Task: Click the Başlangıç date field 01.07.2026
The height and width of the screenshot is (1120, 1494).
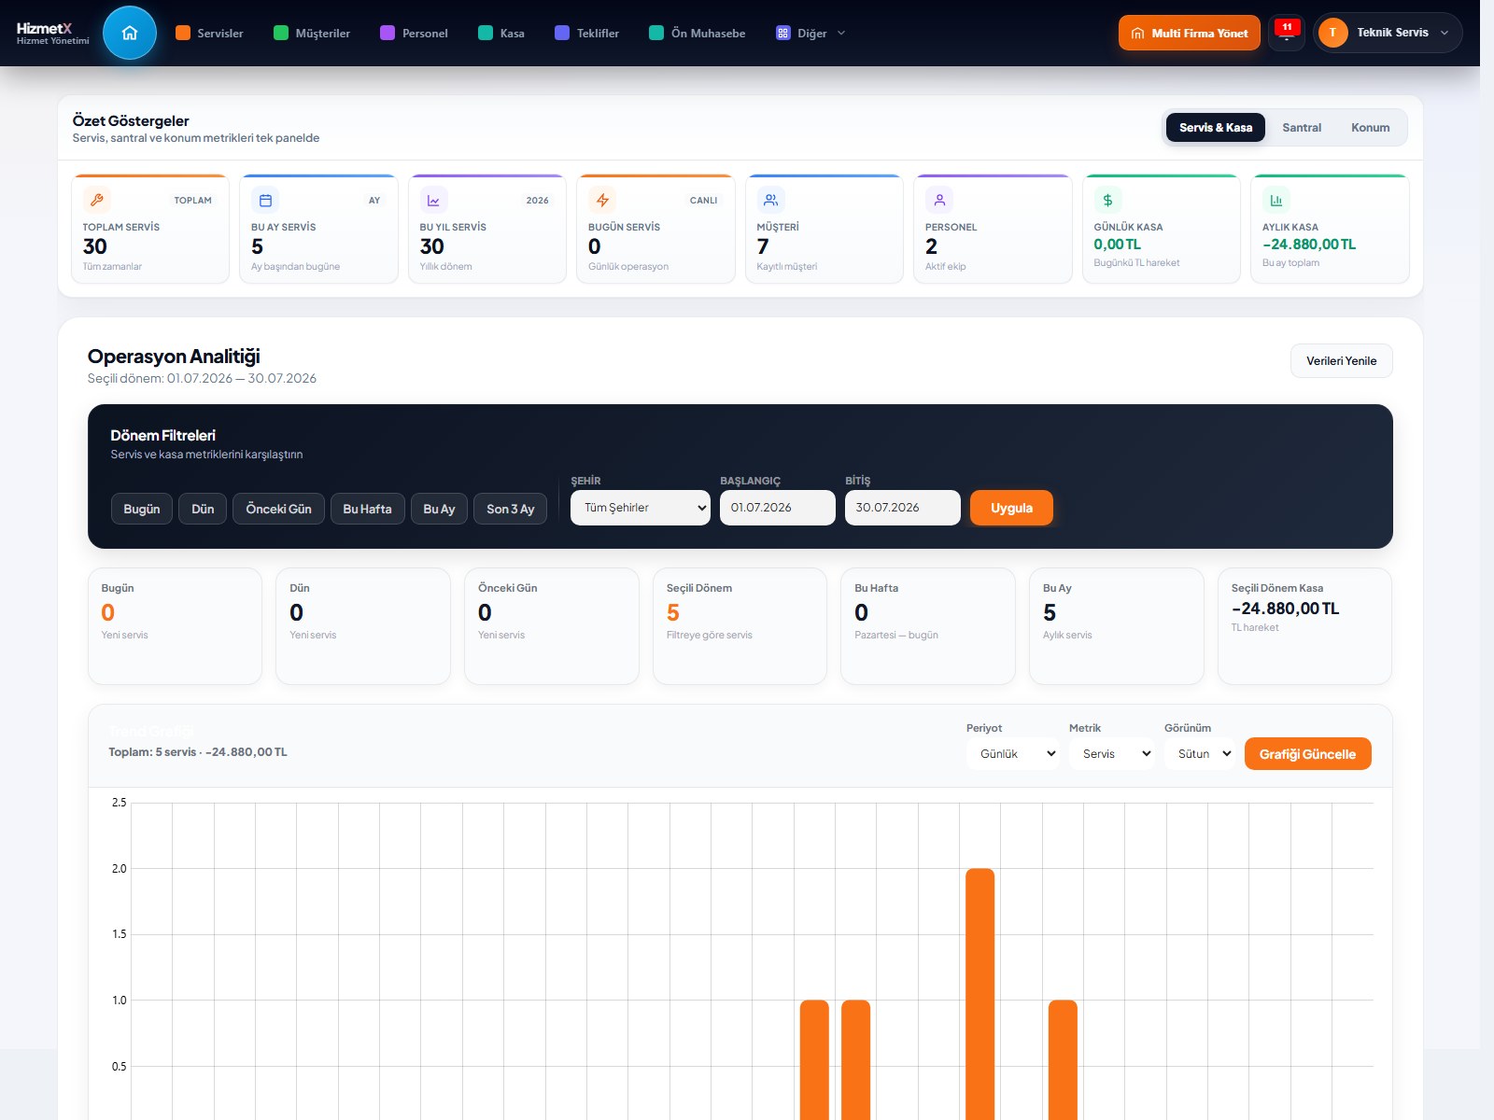Action: 778,508
